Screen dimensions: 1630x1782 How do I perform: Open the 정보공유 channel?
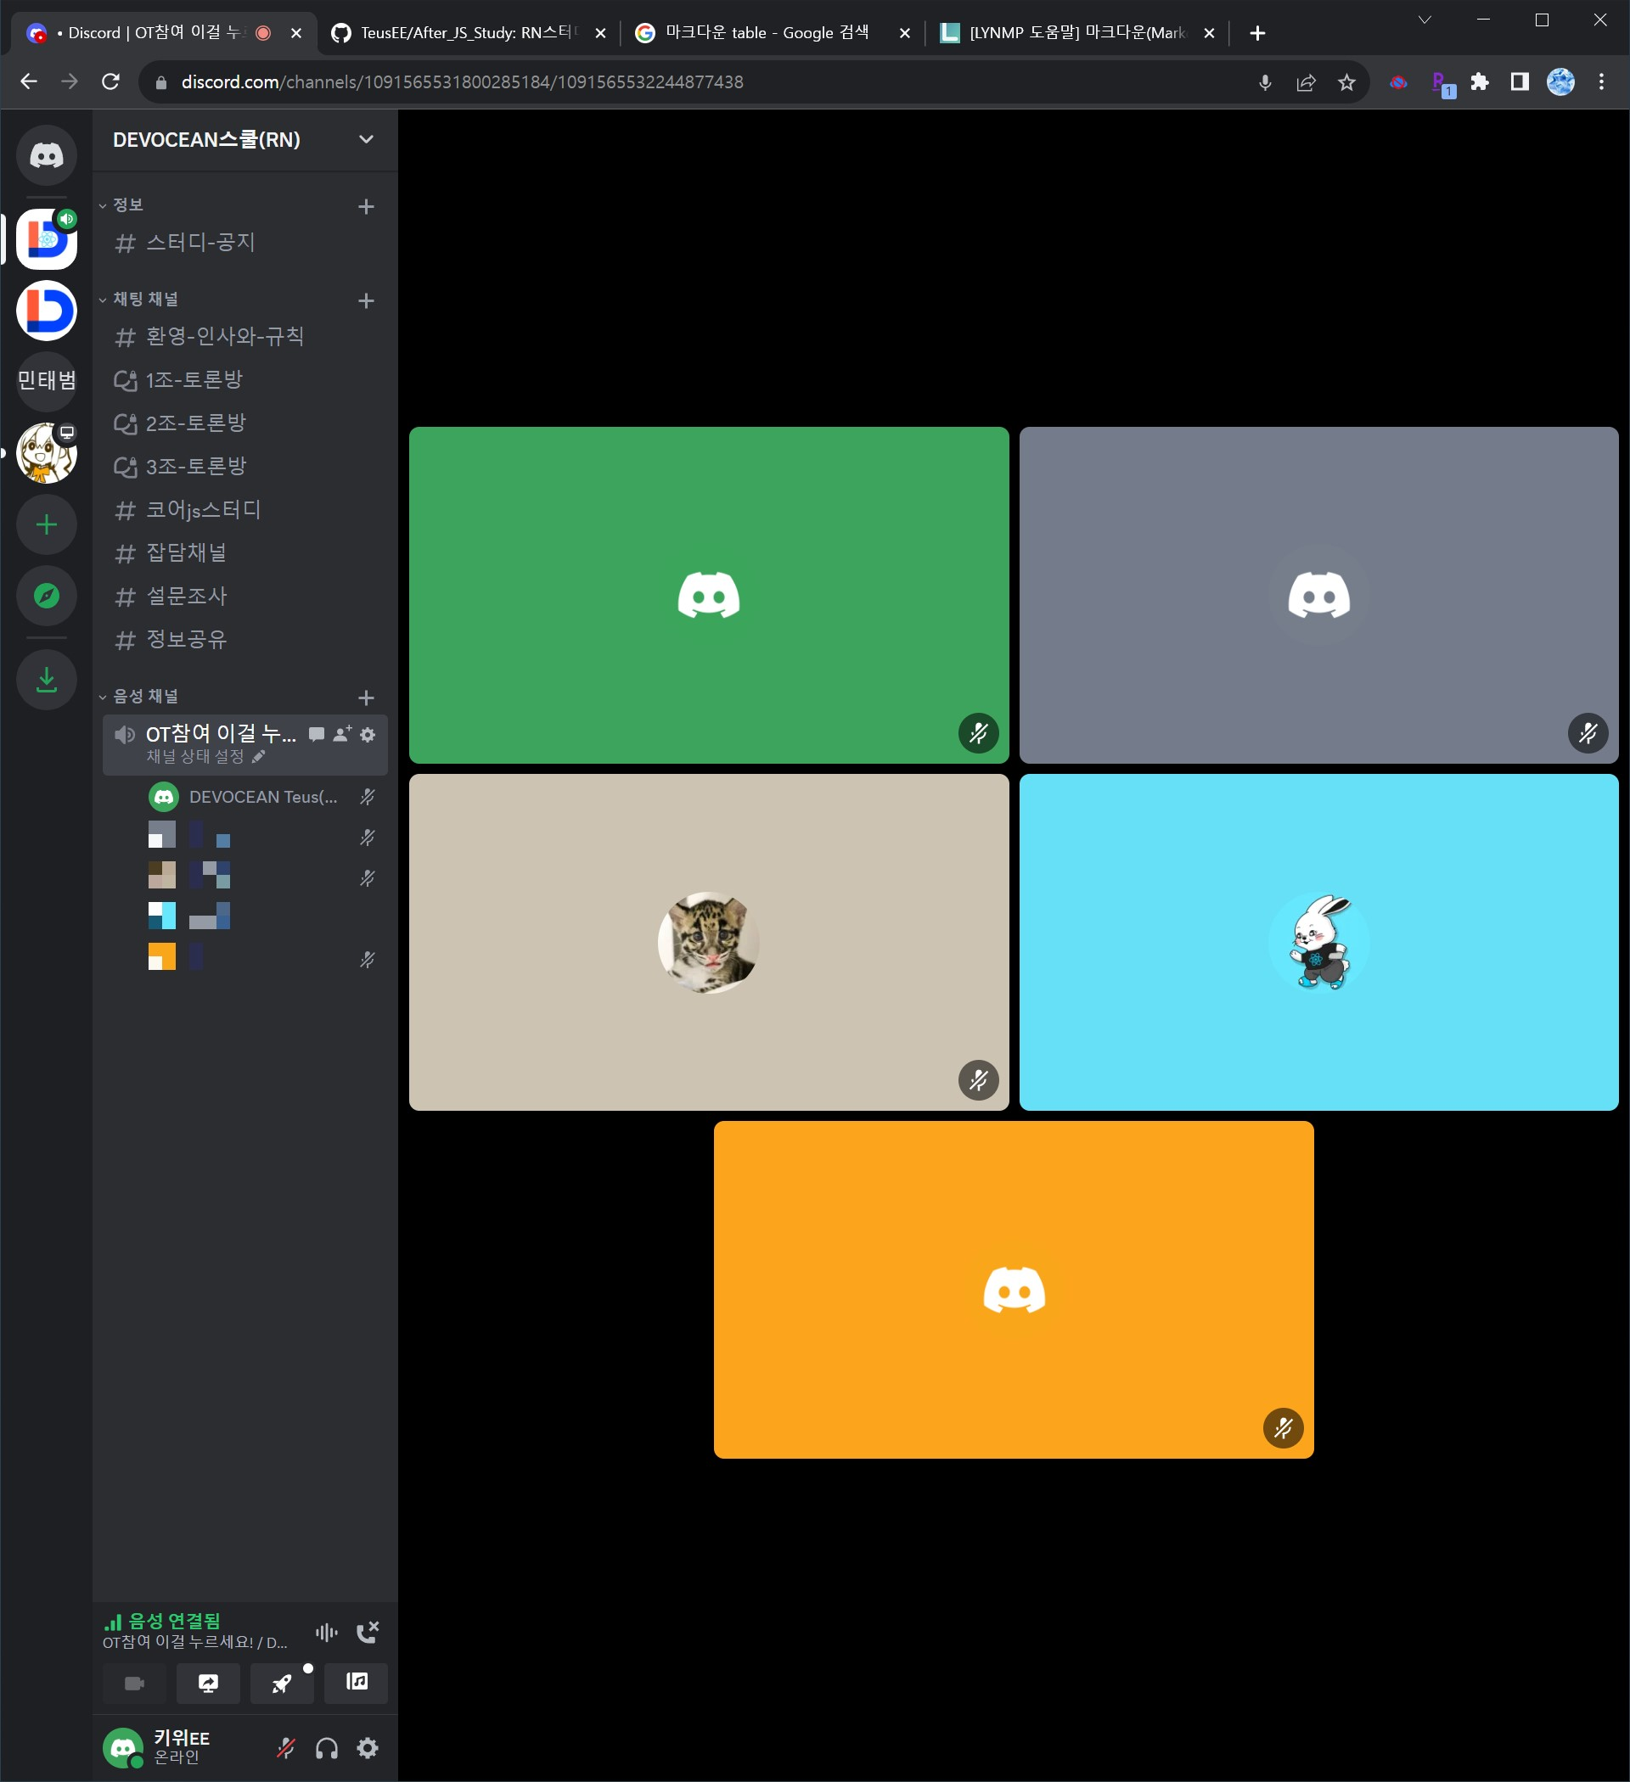245,640
